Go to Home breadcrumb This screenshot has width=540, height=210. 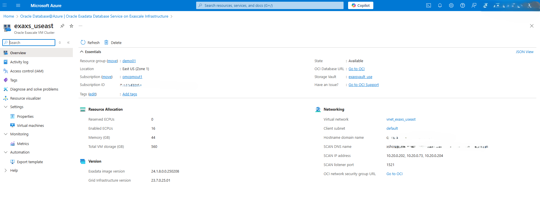pos(9,16)
